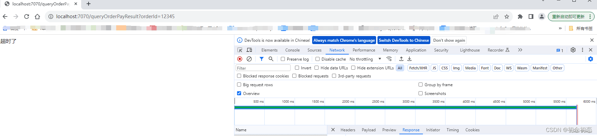The image size is (597, 136).
Task: Open network conditions wifi icon
Action: coord(389,59)
